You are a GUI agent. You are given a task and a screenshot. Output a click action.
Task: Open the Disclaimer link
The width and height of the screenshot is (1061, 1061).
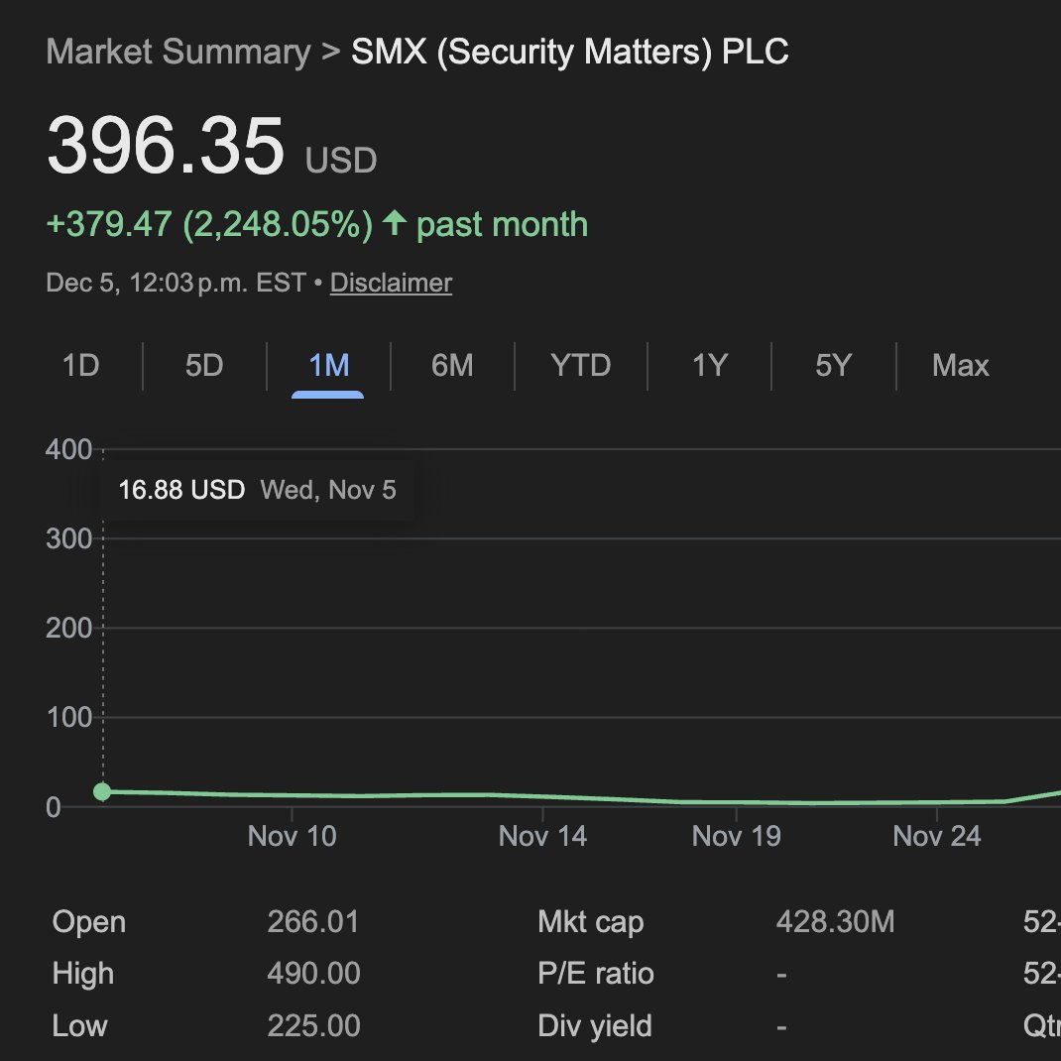coord(391,283)
